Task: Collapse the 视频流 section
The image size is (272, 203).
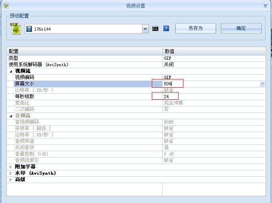Action: (11, 71)
